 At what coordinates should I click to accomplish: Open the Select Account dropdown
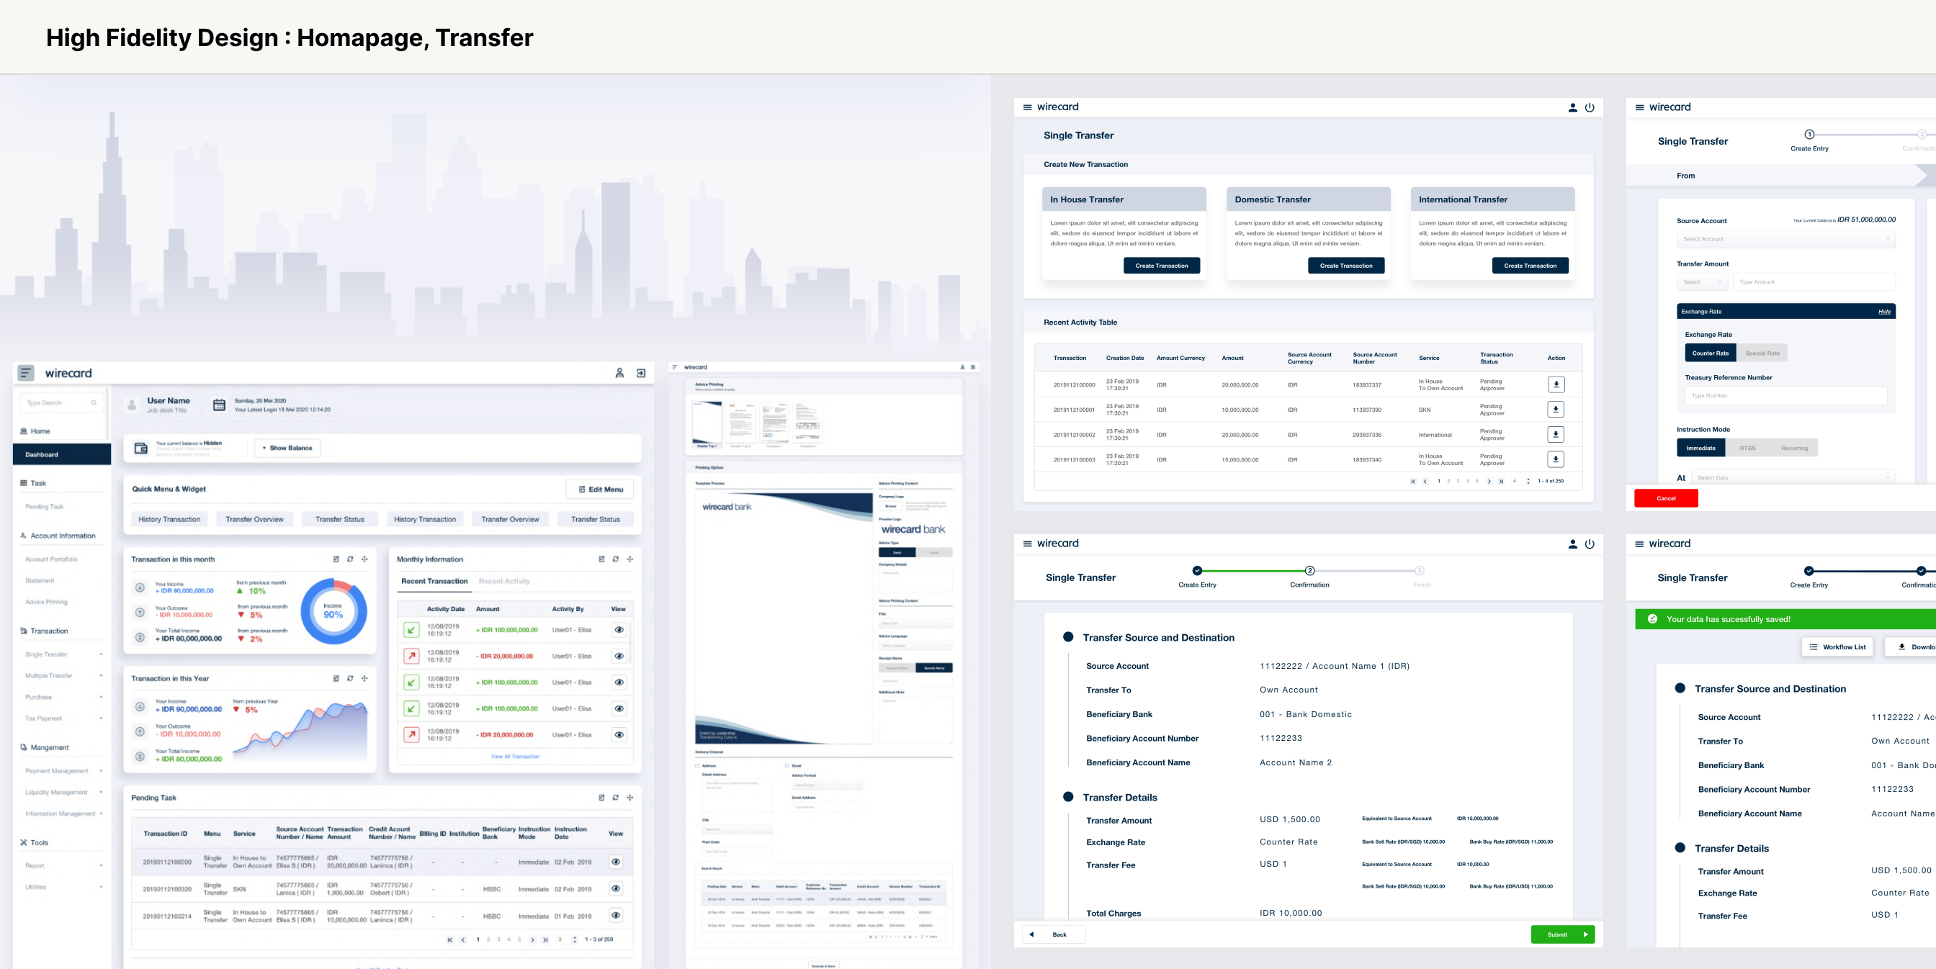coord(1785,239)
